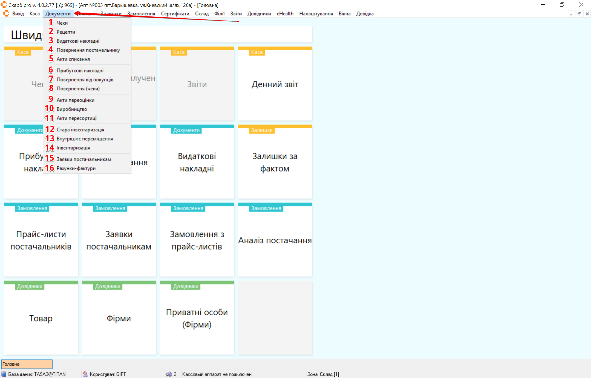This screenshot has width=591, height=378.
Task: Expand the Довідники menu in menu bar
Action: (259, 14)
